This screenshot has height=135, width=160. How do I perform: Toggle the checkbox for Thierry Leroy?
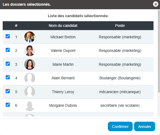pyautogui.click(x=8, y=91)
